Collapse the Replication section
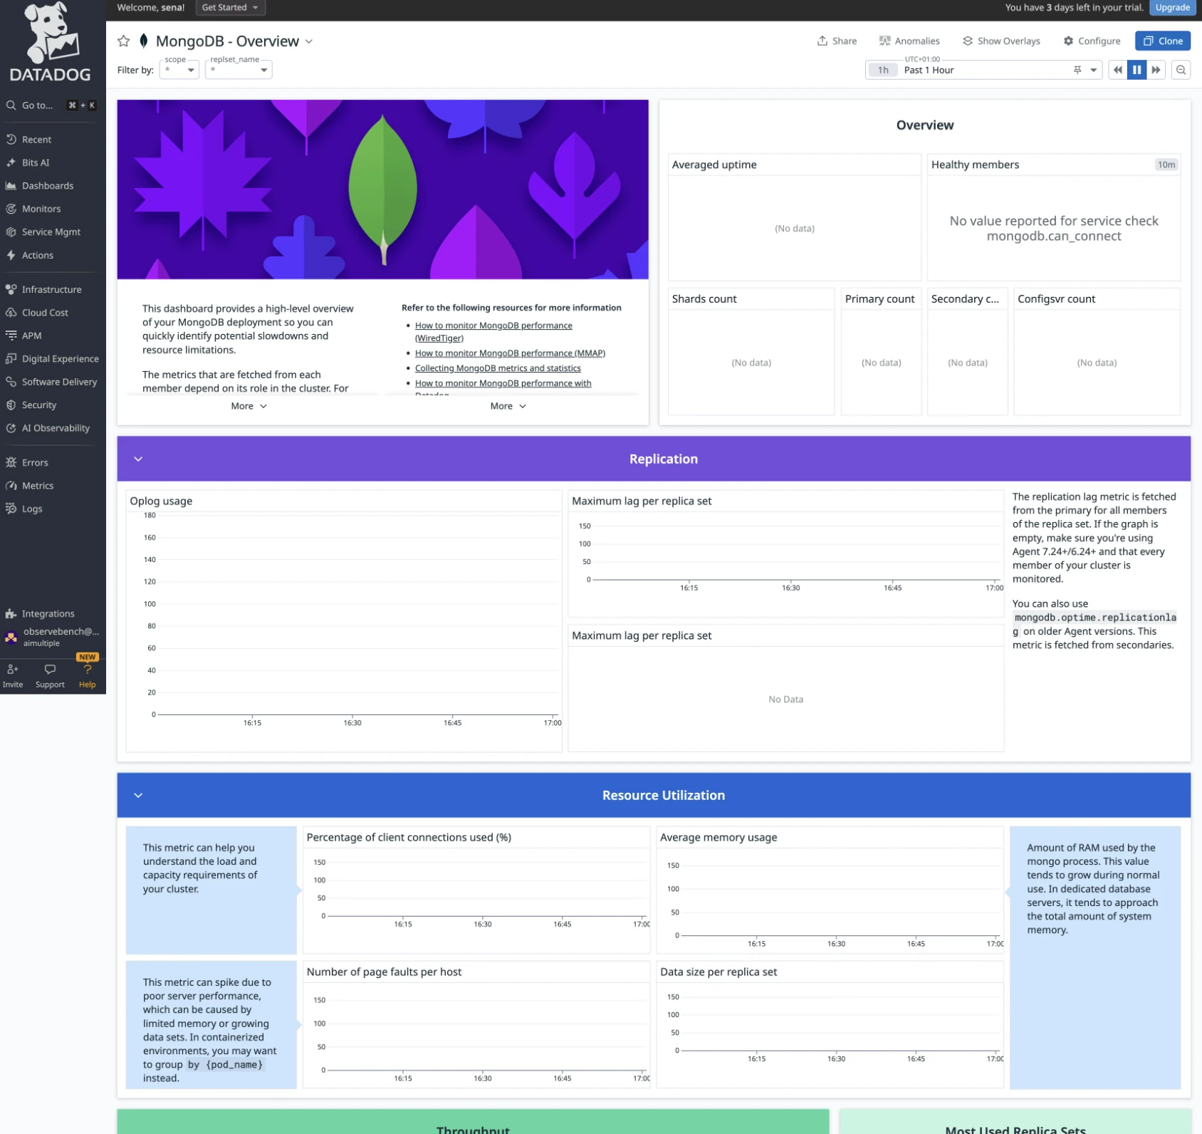1202x1134 pixels. 138,459
